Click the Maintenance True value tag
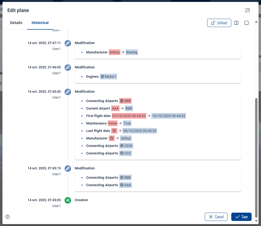261x226 pixels. (127, 123)
